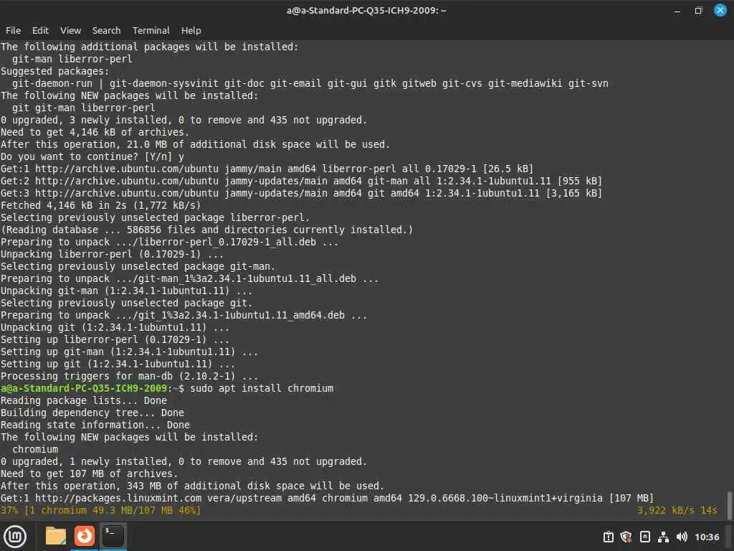
Task: Click the 'Processing triggers for man-db' line
Action: (129, 376)
